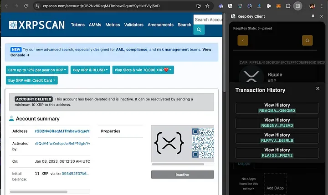The height and width of the screenshot is (195, 328).
Task: Click the browser forward arrow
Action: click(x=16, y=6)
